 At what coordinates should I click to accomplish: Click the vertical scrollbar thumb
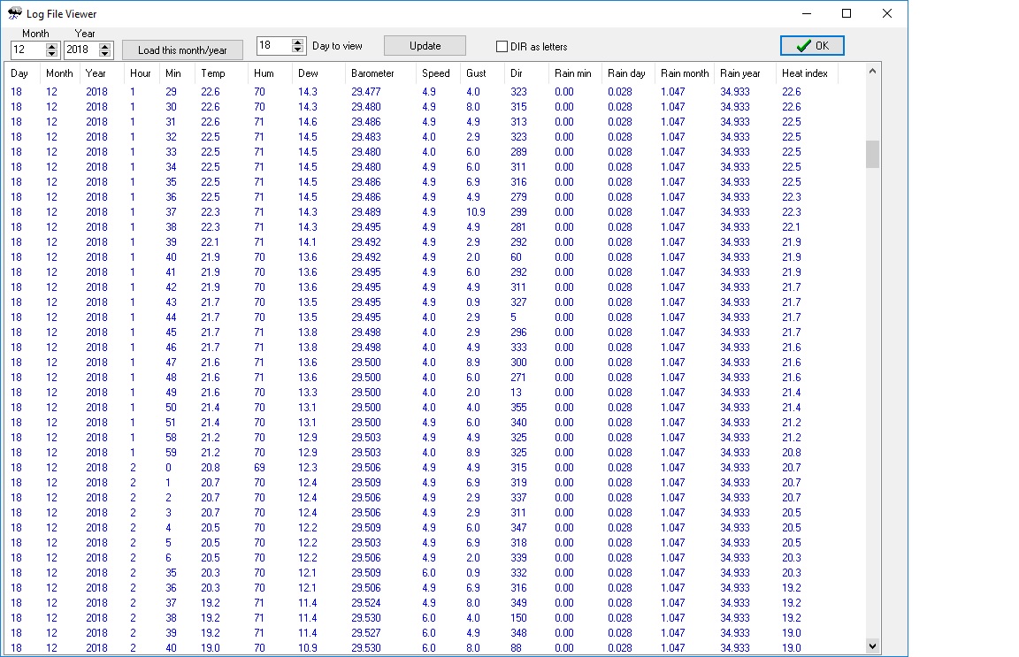(873, 154)
